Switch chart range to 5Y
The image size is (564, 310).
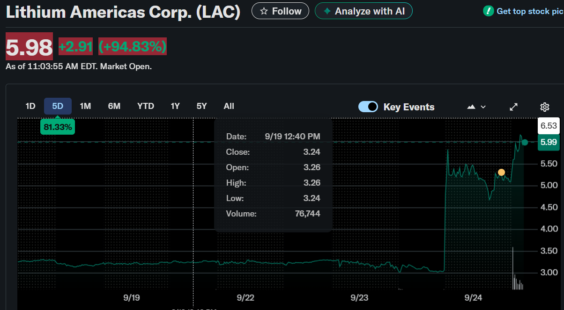coord(201,106)
